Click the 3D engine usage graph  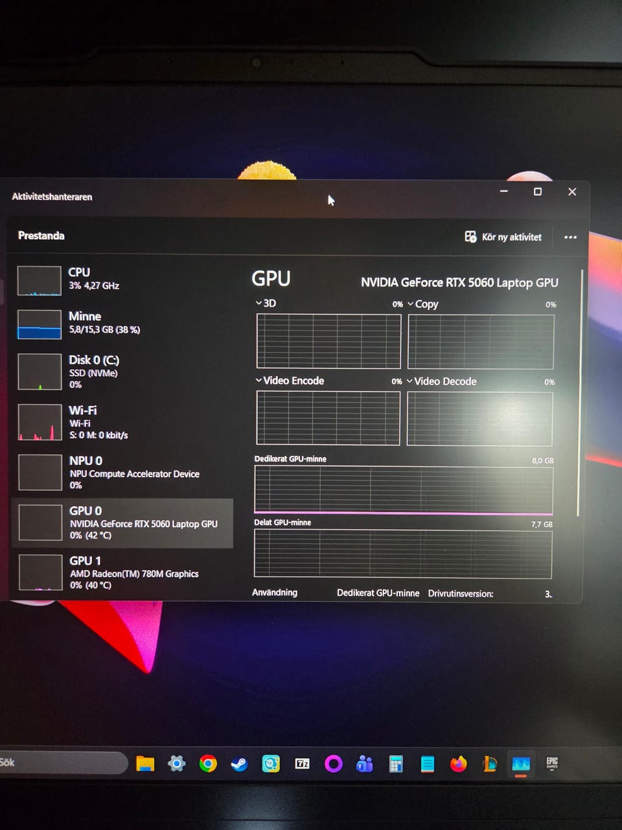pyautogui.click(x=328, y=341)
